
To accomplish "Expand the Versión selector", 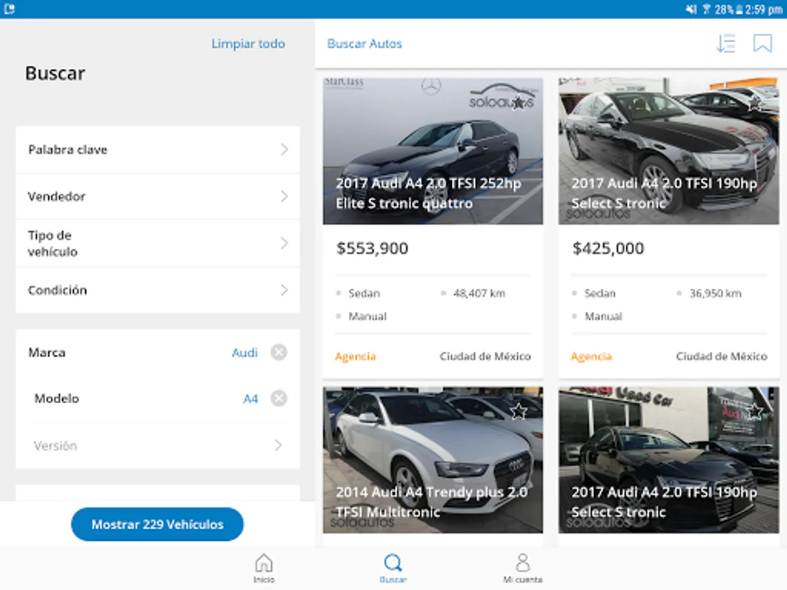I will [x=157, y=445].
